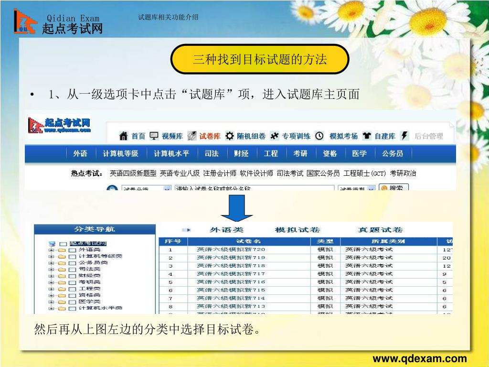Select 公务员 in the blue menu bar
The image size is (489, 367).
click(393, 153)
